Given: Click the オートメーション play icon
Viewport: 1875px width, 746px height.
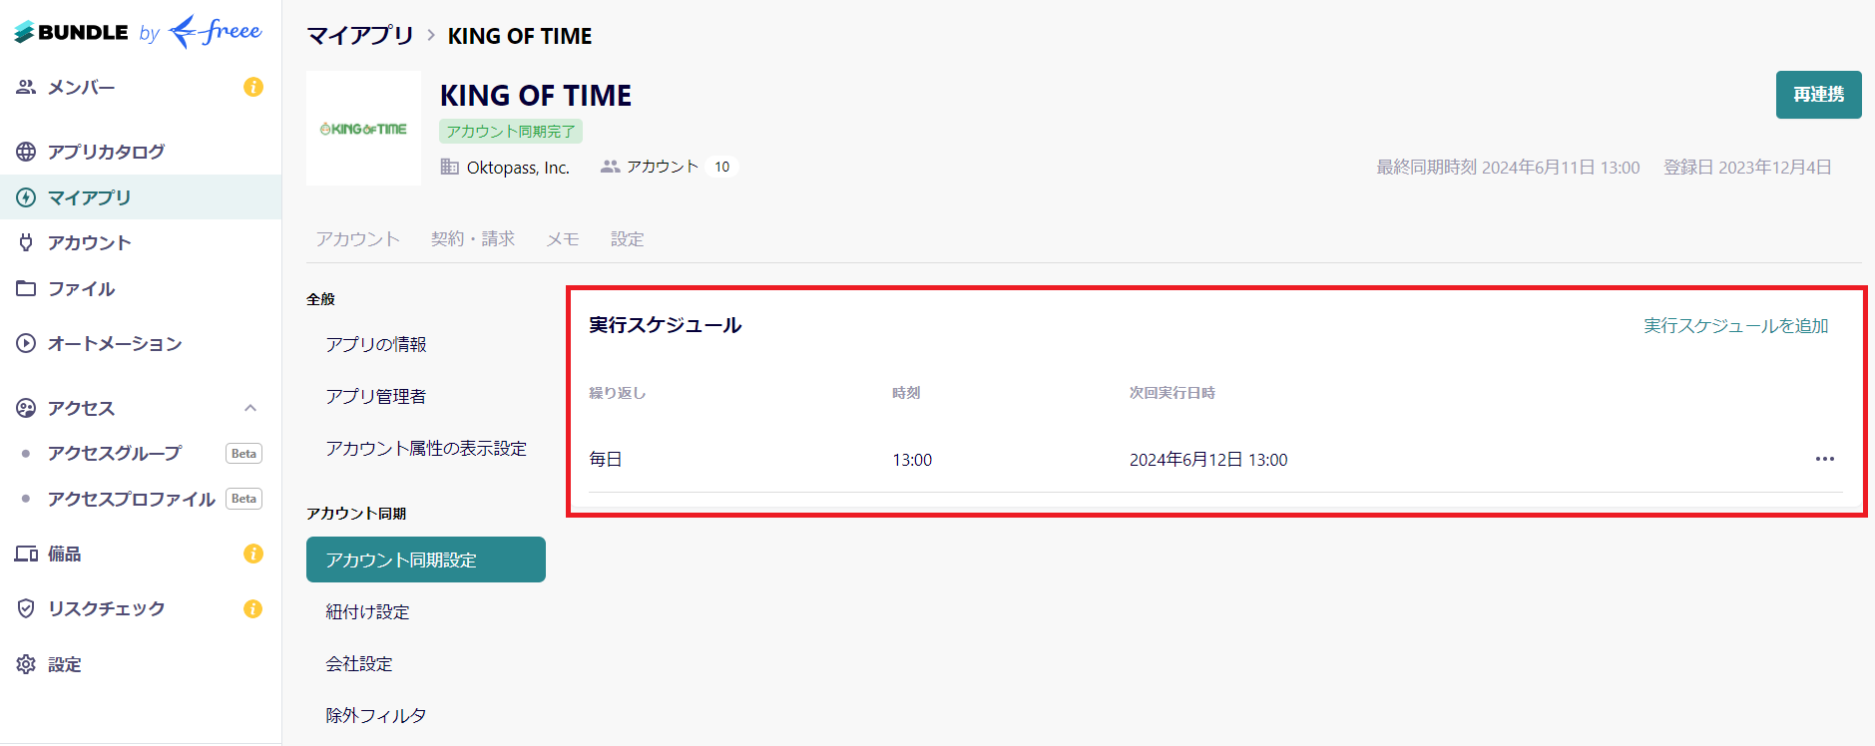Looking at the screenshot, I should (26, 343).
